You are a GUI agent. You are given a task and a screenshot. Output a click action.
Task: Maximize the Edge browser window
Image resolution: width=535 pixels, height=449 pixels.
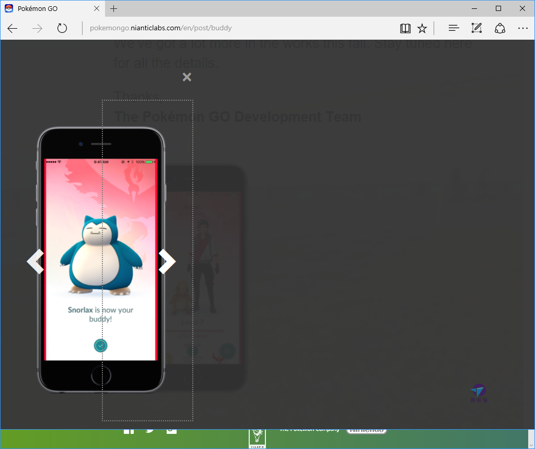498,8
